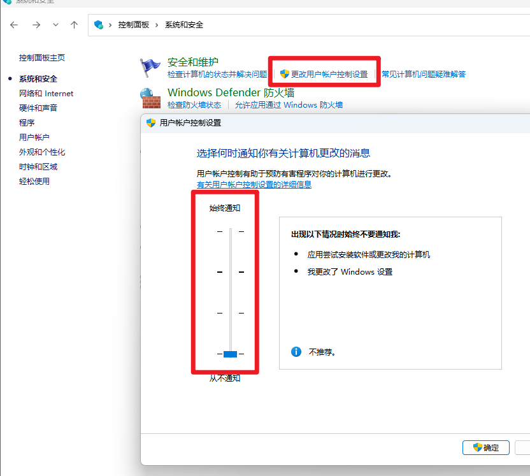The height and width of the screenshot is (476, 530).
Task: Open 更改用户帐户控制设置 link
Action: 329,75
